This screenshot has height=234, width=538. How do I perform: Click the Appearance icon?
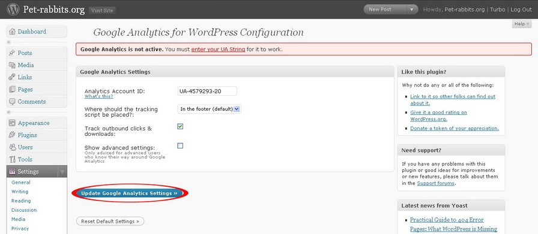(13, 123)
